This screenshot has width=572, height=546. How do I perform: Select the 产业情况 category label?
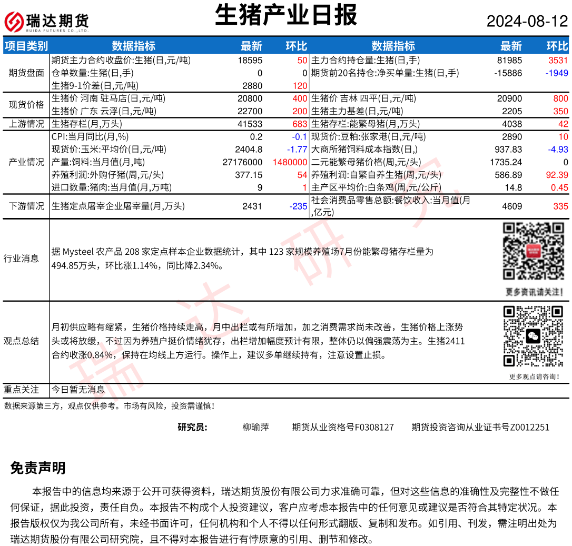point(26,162)
